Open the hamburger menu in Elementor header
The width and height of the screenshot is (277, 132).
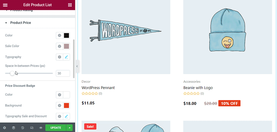coord(5,5)
